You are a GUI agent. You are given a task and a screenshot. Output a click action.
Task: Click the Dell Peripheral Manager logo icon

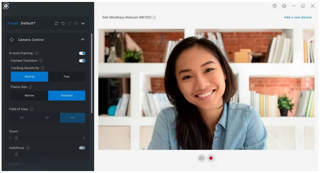tap(6, 6)
